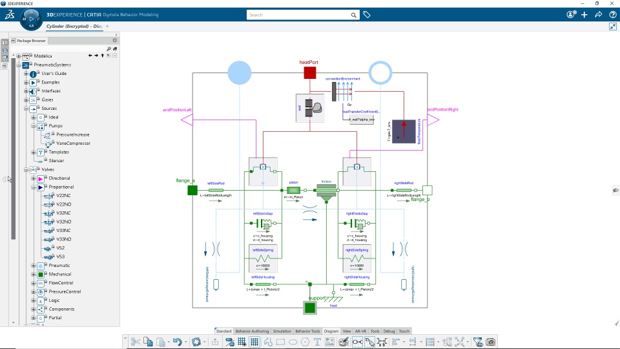The height and width of the screenshot is (349, 620).
Task: Open the Paste options dropdown arrow
Action: (x=169, y=342)
